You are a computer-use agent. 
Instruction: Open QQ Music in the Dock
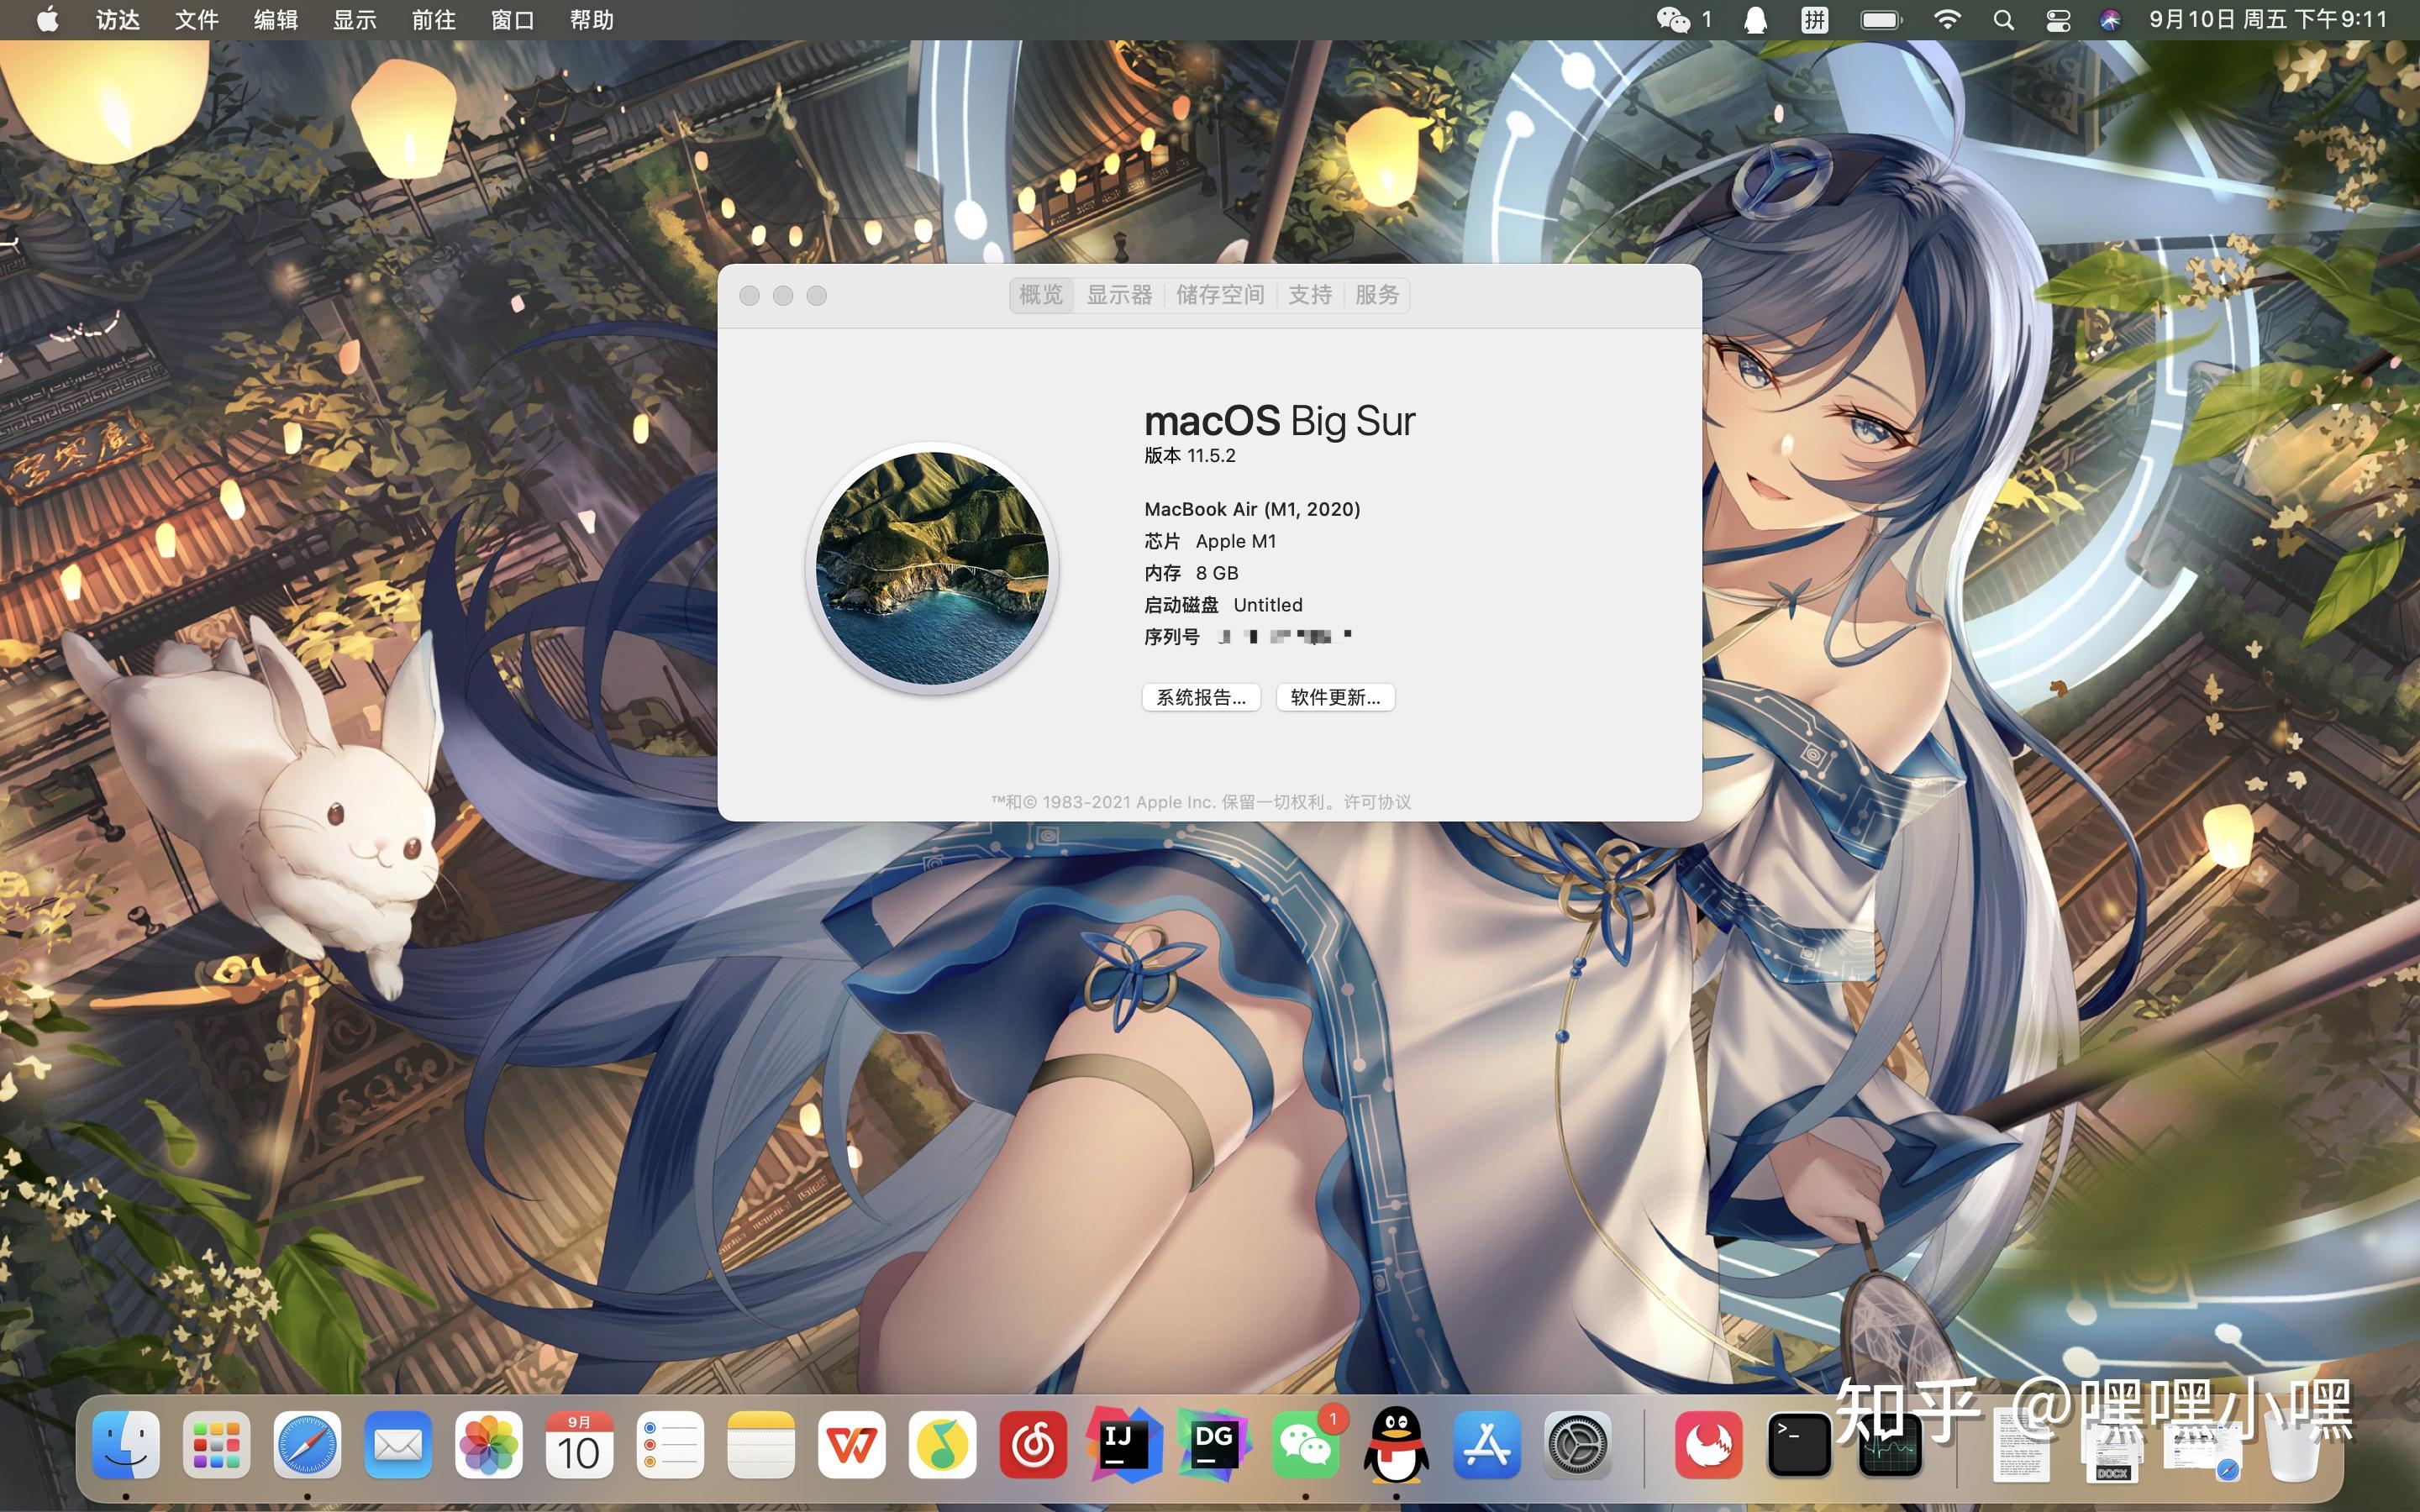point(942,1444)
